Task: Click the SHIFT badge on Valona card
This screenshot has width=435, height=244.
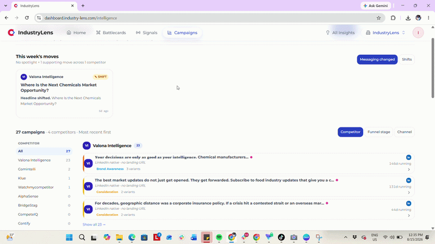Action: point(101,76)
